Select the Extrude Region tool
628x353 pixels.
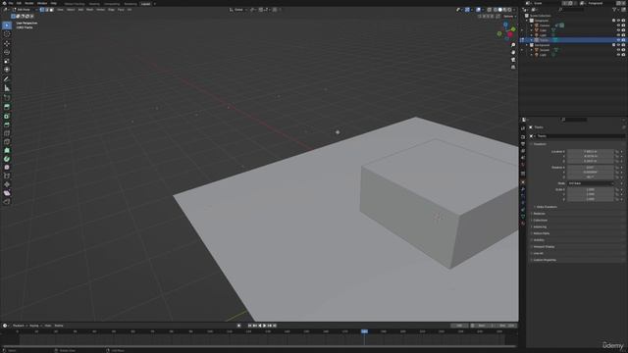[7, 107]
